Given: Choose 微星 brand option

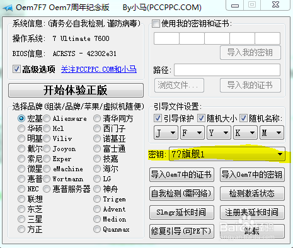Looking at the screenshot, I should click(21, 169).
